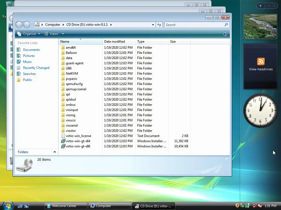
Task: Click the arrow after Computer in breadcrumb
Action: [63, 25]
